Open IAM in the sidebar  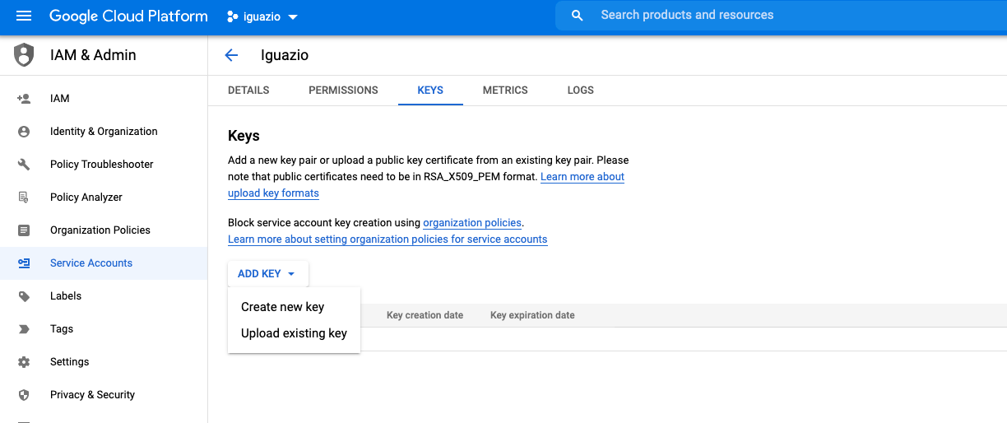click(104, 99)
